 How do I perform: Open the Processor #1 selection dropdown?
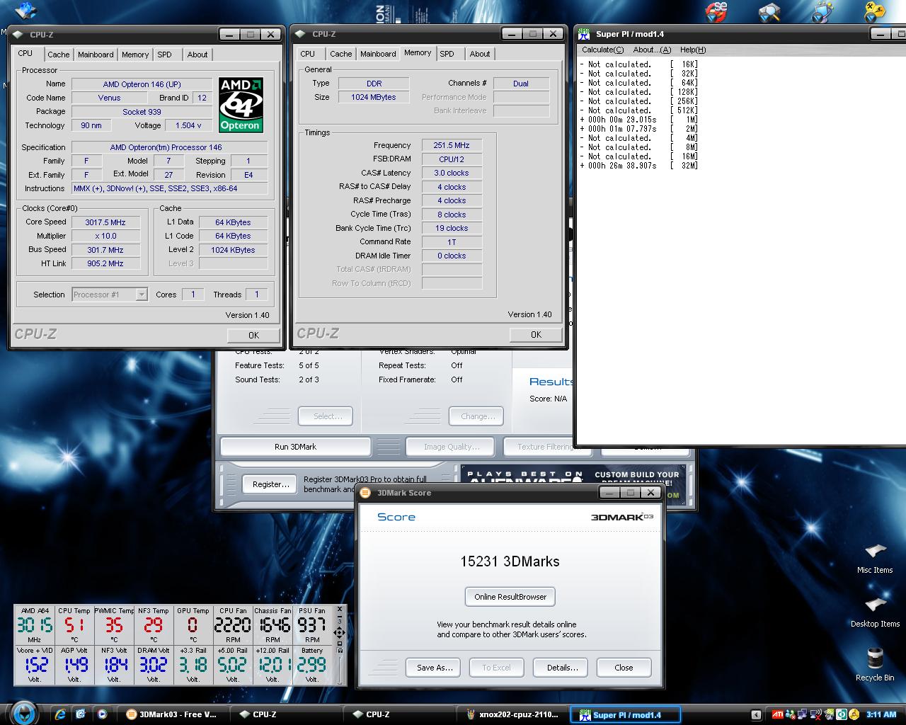110,295
